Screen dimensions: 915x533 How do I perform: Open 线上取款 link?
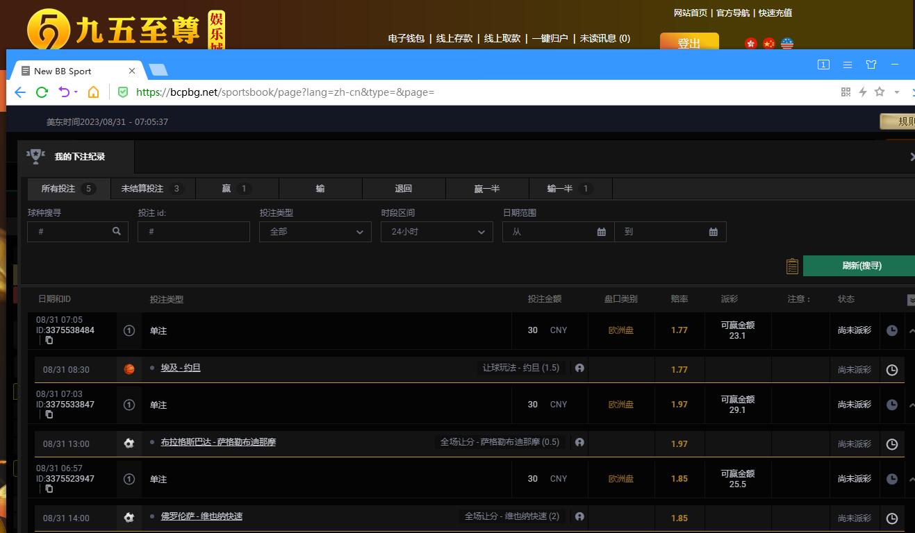point(502,39)
